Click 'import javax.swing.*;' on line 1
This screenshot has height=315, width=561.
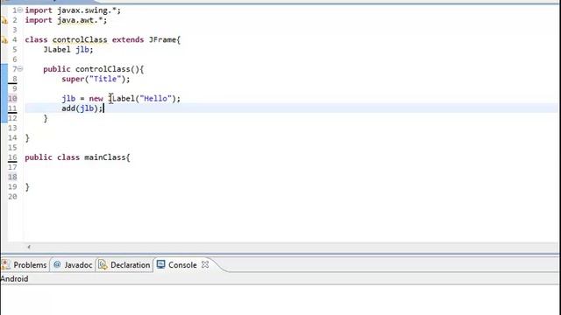tap(73, 10)
